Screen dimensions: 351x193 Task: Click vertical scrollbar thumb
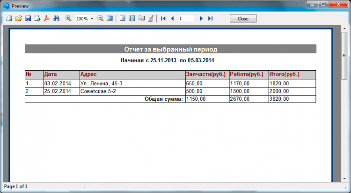pos(344,56)
